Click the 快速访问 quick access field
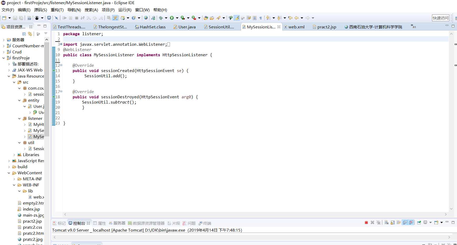 tap(441, 18)
